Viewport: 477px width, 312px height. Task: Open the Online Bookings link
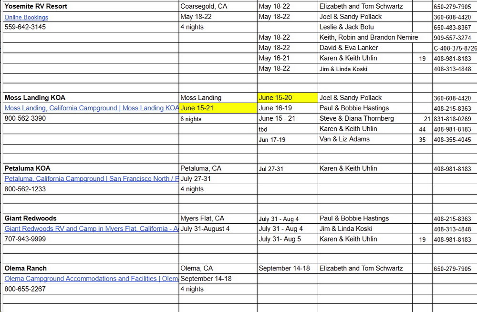(x=26, y=17)
